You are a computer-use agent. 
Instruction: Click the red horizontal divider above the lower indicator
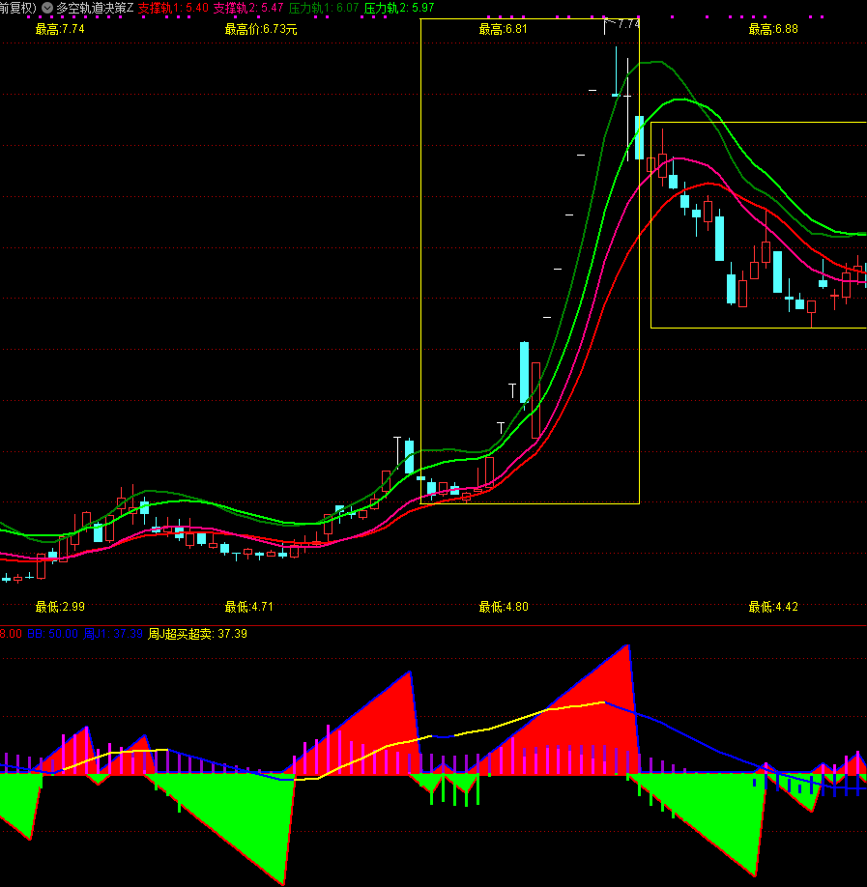(x=433, y=625)
